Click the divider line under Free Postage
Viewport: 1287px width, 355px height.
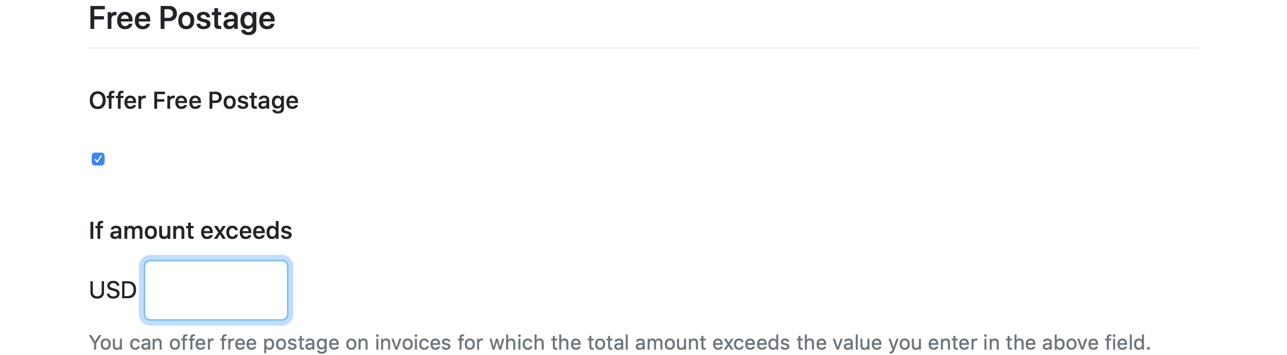(643, 48)
